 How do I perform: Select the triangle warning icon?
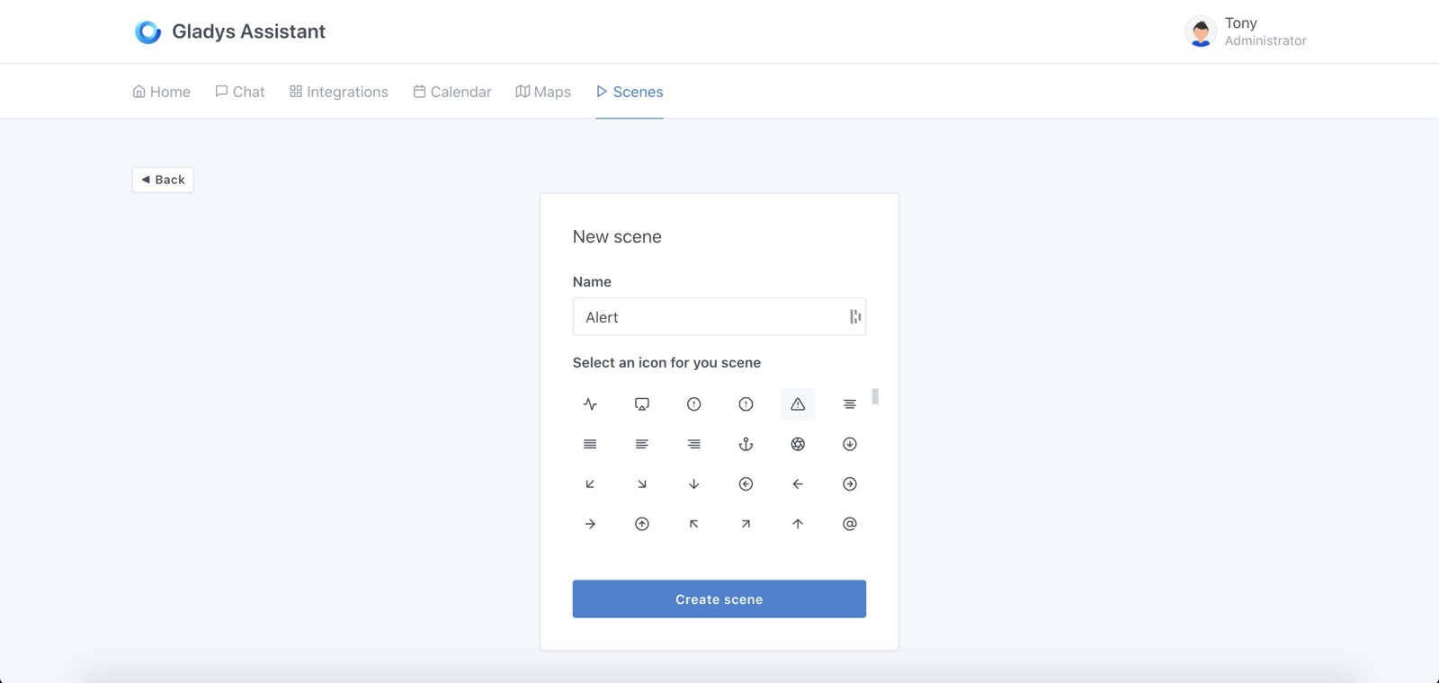(x=798, y=404)
